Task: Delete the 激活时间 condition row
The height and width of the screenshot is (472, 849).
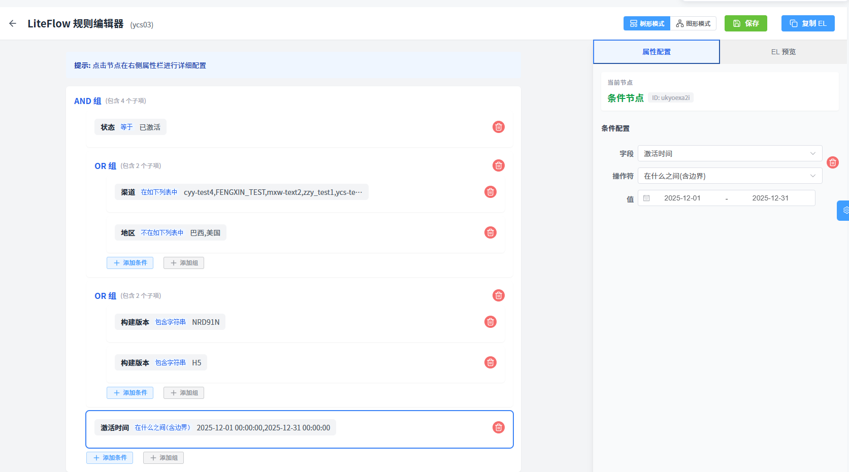Action: 498,427
